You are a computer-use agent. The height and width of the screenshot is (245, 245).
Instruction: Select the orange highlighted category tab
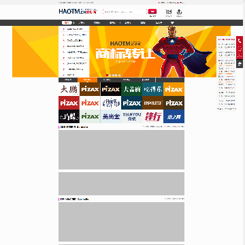[x=87, y=80]
